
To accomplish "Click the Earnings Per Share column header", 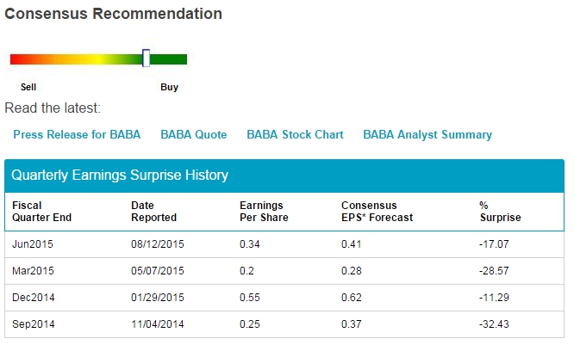I will point(264,212).
